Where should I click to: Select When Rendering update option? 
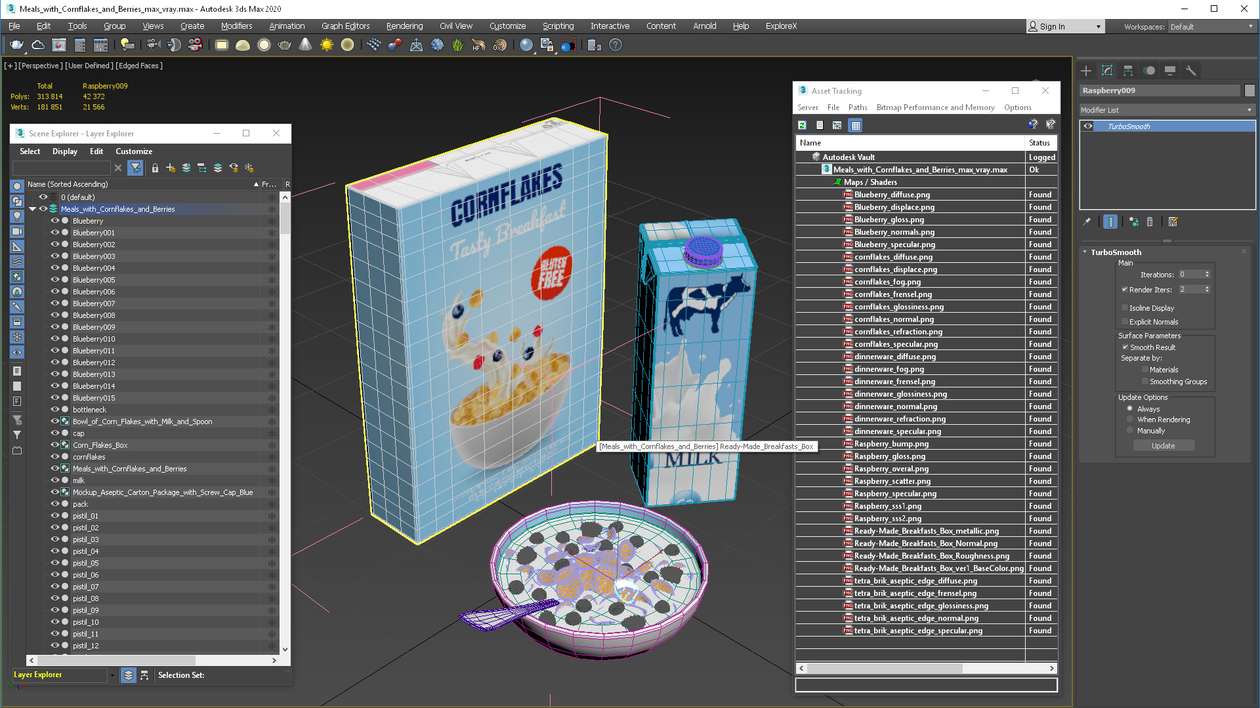coord(1129,420)
